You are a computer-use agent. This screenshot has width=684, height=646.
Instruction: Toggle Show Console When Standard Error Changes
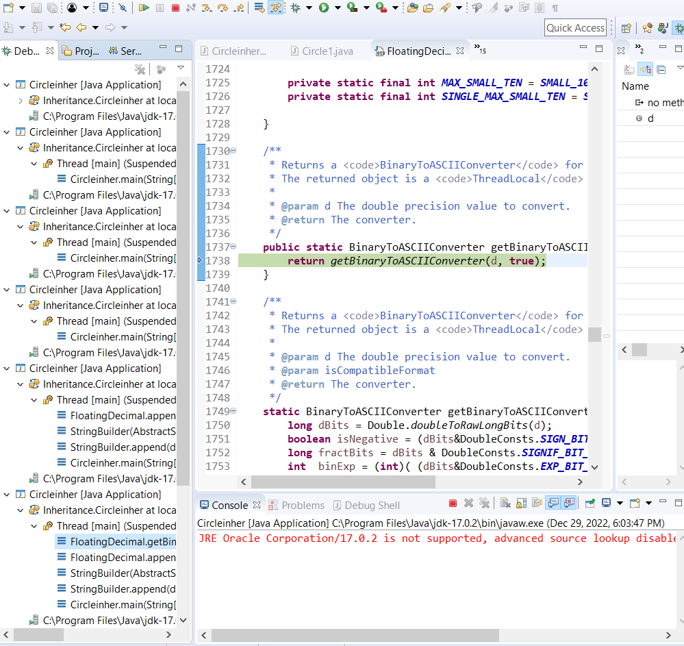coord(569,504)
